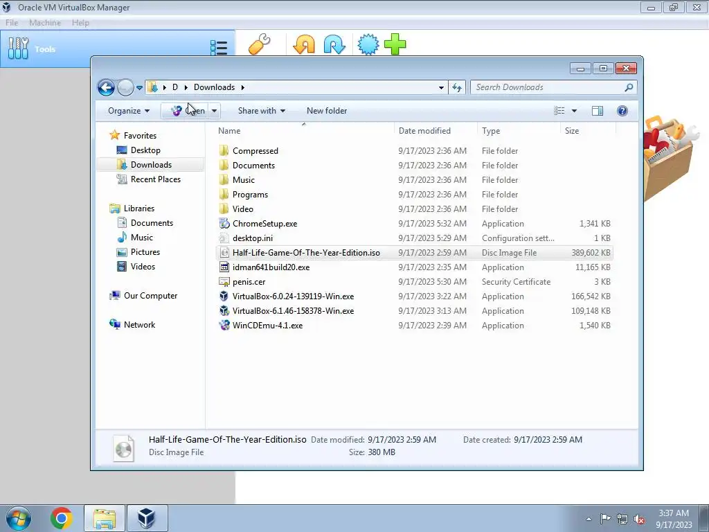Viewport: 709px width, 532px height.
Task: Open the recent pages dropdown arrow
Action: [x=139, y=88]
